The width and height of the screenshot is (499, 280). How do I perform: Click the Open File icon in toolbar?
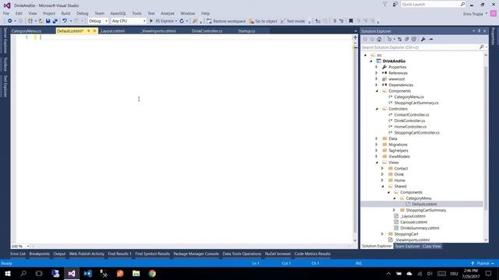pyautogui.click(x=41, y=21)
